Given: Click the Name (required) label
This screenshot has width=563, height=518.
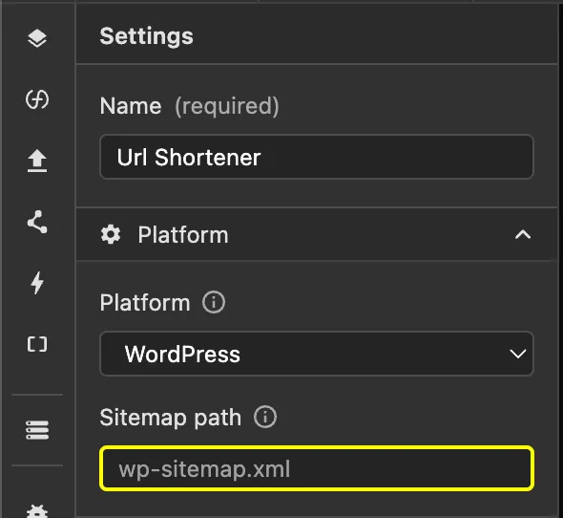Looking at the screenshot, I should click(189, 106).
